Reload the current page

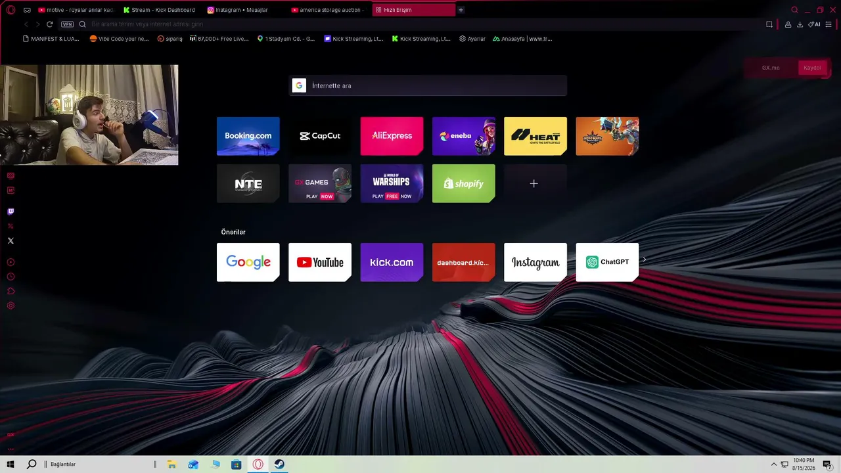[x=49, y=24]
